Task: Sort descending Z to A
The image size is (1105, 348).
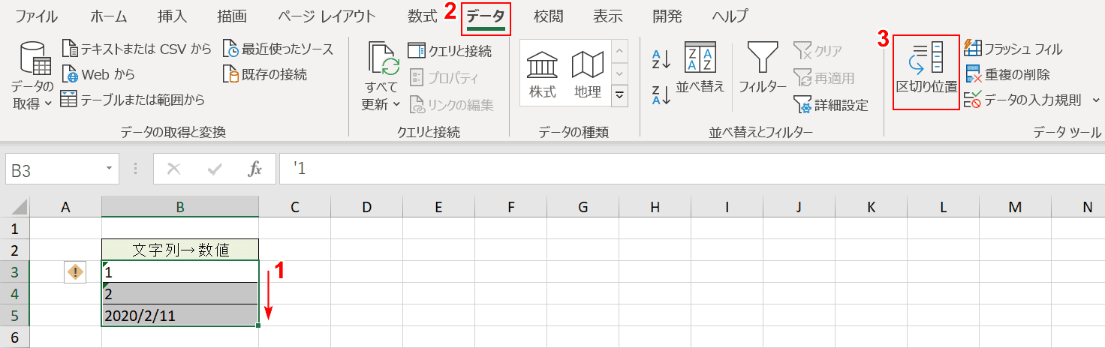Action: click(x=661, y=94)
